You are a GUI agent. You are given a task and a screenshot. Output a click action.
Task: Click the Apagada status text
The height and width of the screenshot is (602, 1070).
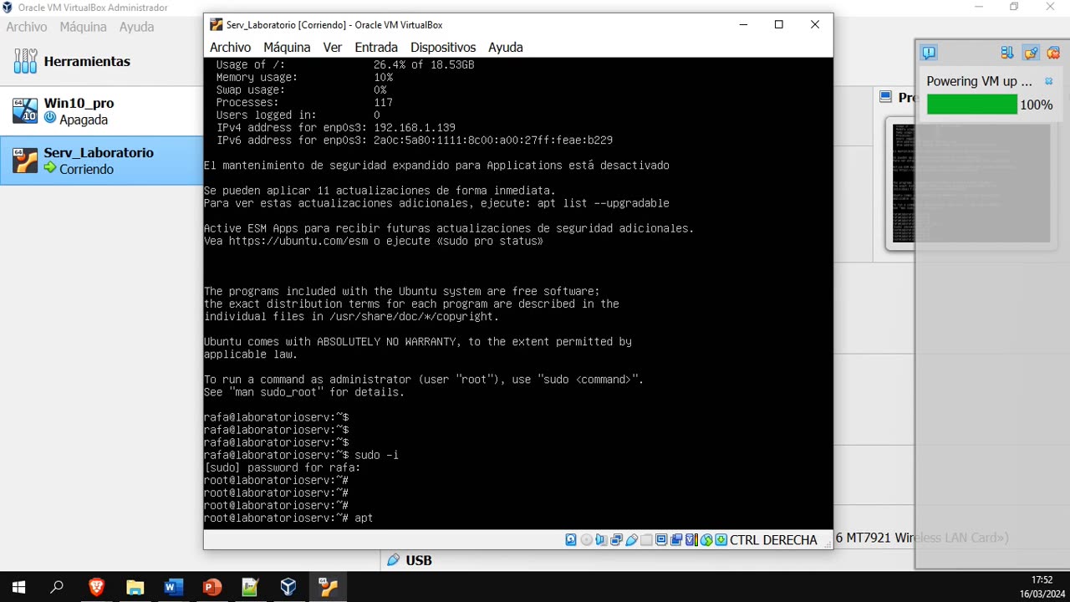coord(84,120)
